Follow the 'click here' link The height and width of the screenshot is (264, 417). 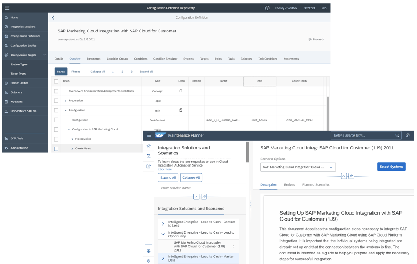165,169
